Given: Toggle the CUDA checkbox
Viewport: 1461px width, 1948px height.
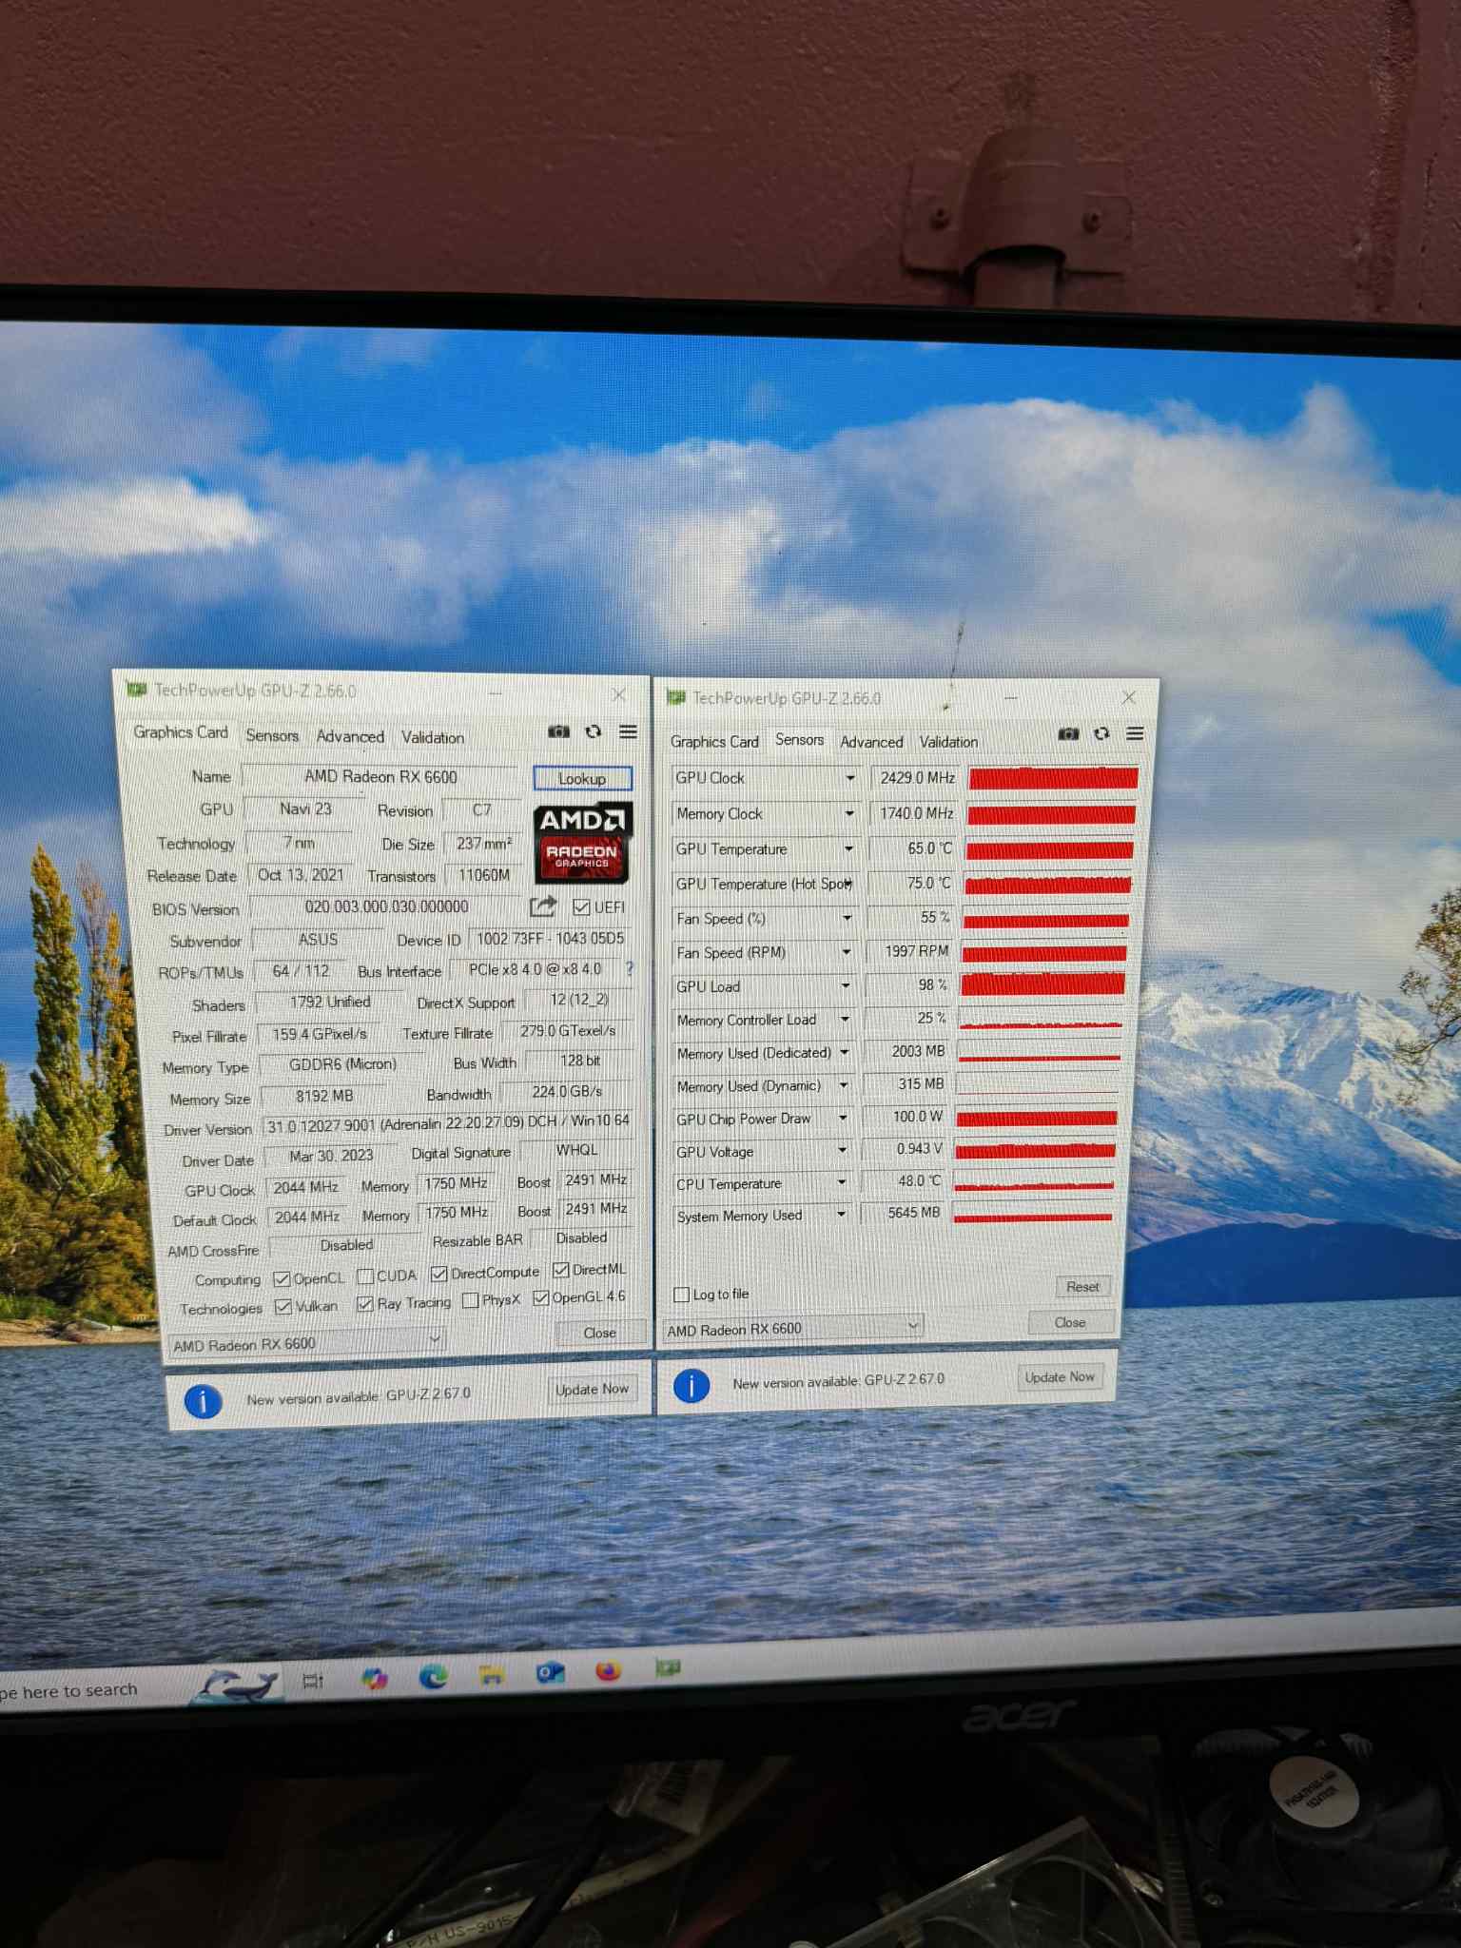Looking at the screenshot, I should click(365, 1276).
